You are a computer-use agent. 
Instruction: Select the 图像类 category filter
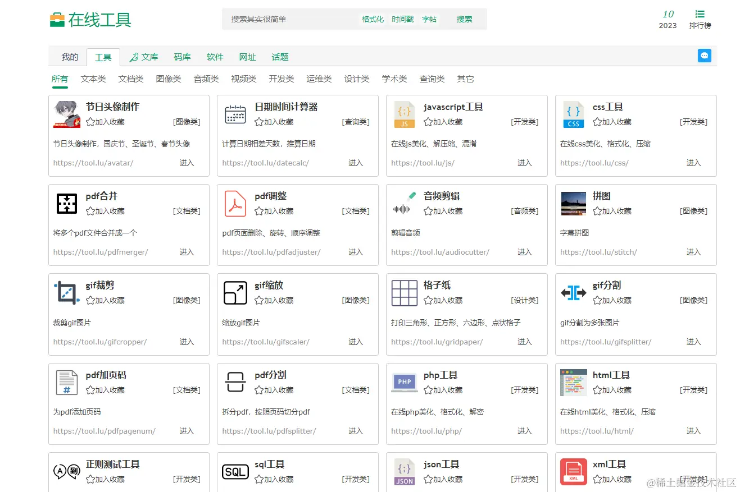(169, 79)
